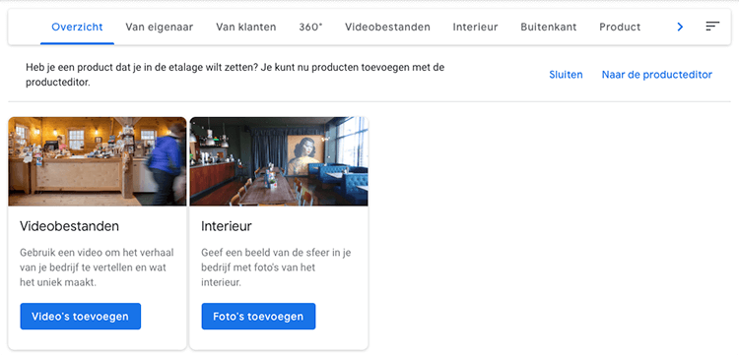Open the Product tab
739x355 pixels.
[x=620, y=28]
